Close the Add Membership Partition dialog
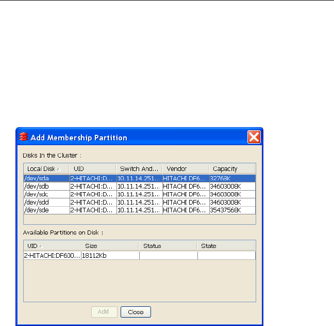This screenshot has height=326, width=334. click(x=254, y=137)
